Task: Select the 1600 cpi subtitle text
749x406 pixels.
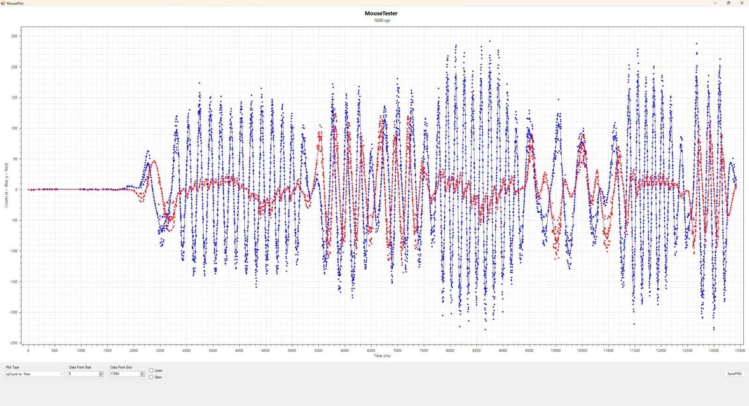Action: (382, 21)
